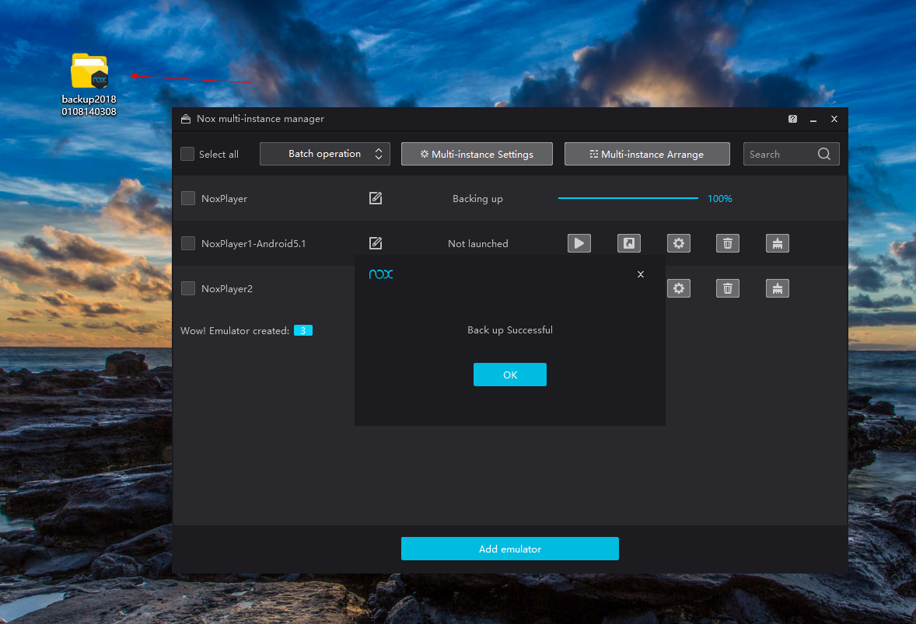Launch the NoxPlayer1-Android5.1 emulator with play icon
This screenshot has width=916, height=624.
click(x=579, y=243)
